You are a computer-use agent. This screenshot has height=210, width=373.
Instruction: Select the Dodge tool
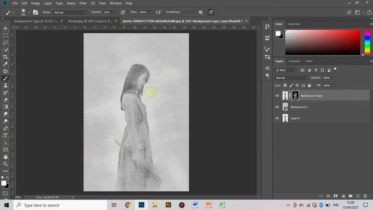[x=5, y=121]
